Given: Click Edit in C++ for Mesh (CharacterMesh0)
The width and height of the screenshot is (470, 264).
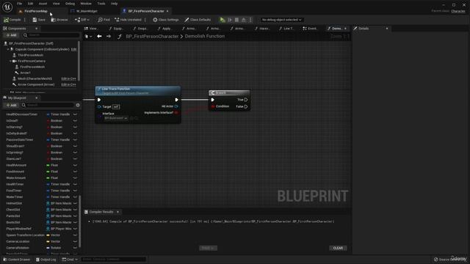Looking at the screenshot, I should click(x=68, y=78).
